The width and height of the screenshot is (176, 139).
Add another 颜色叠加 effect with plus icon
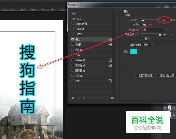point(110,60)
